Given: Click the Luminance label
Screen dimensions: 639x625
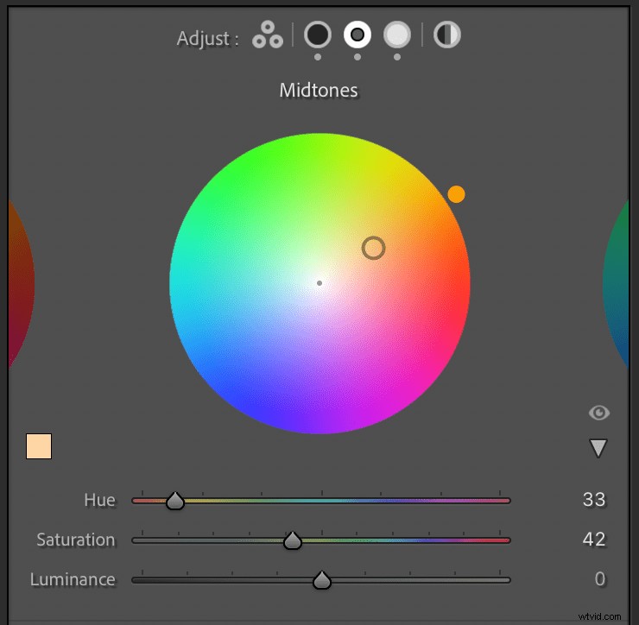Looking at the screenshot, I should [x=73, y=579].
